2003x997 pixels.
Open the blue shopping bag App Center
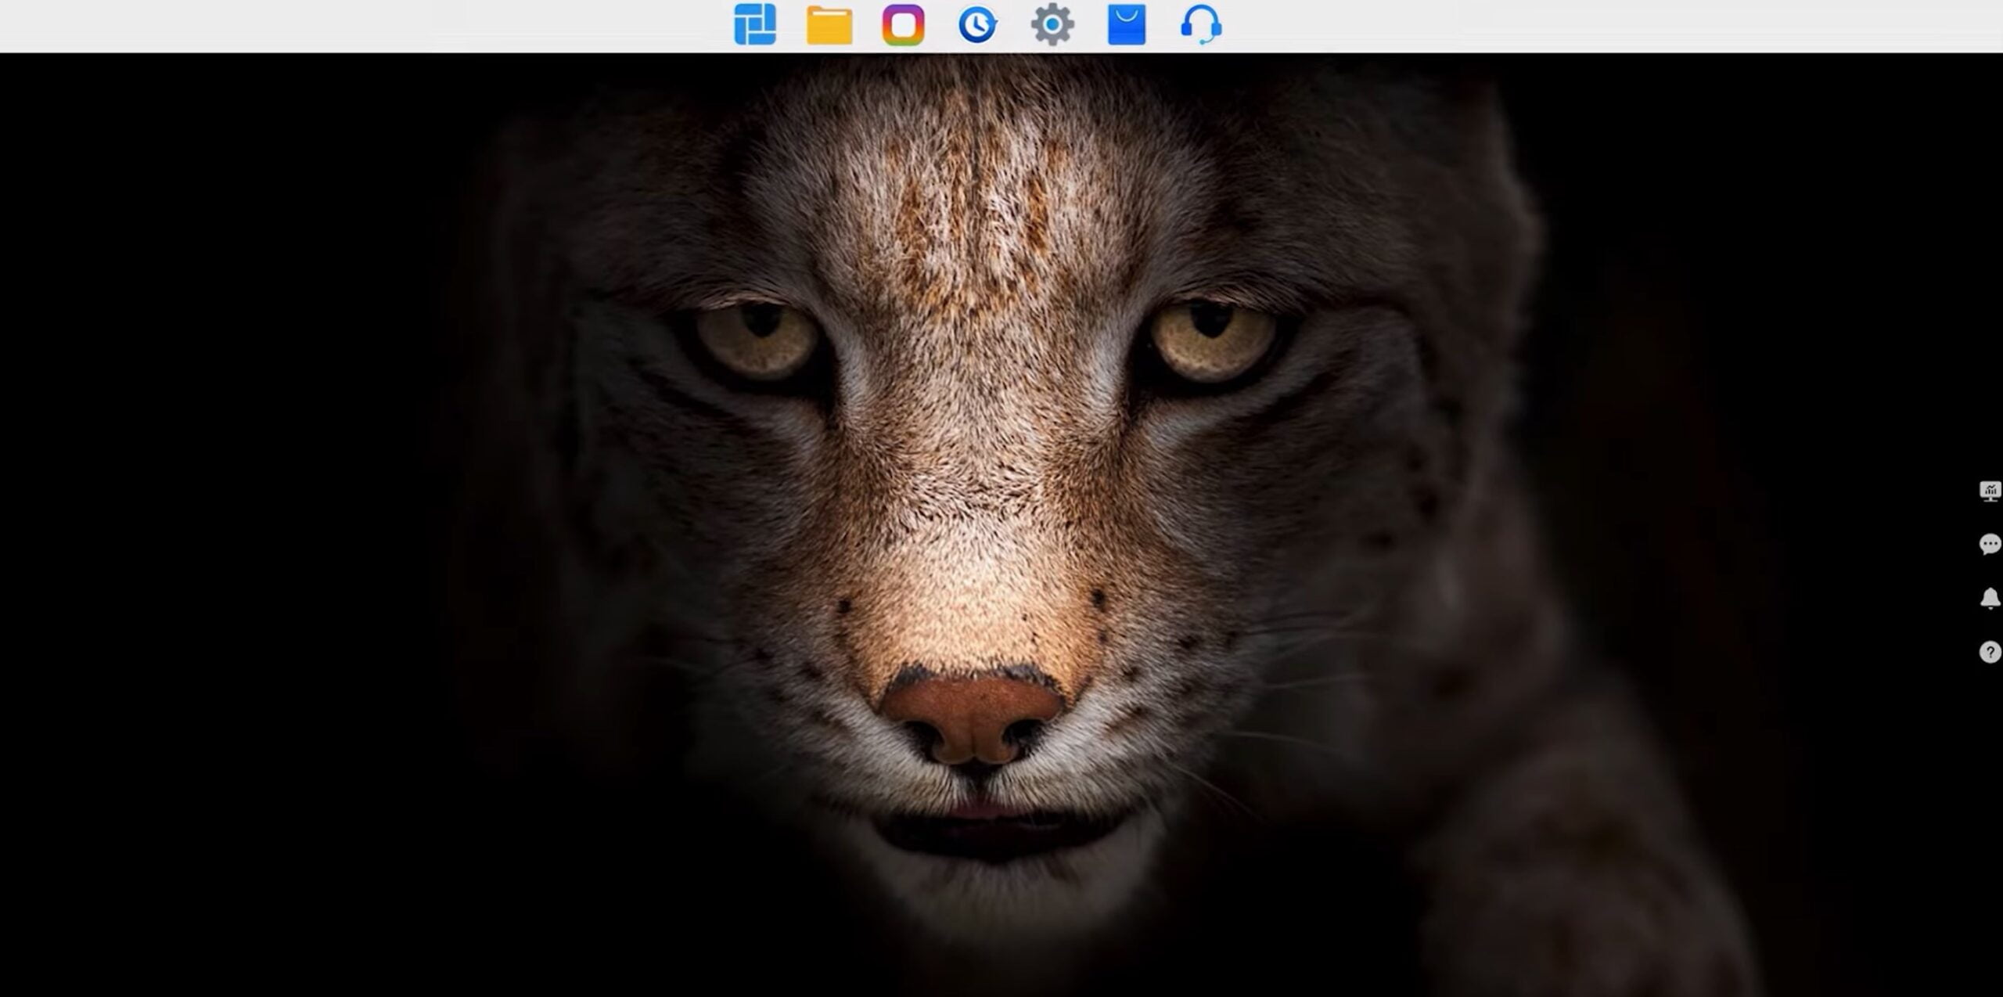[1127, 25]
